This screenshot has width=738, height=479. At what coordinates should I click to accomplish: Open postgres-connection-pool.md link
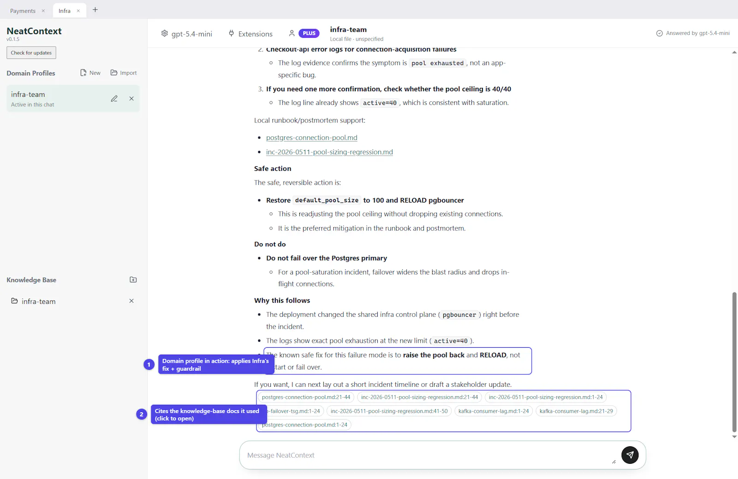tap(312, 138)
